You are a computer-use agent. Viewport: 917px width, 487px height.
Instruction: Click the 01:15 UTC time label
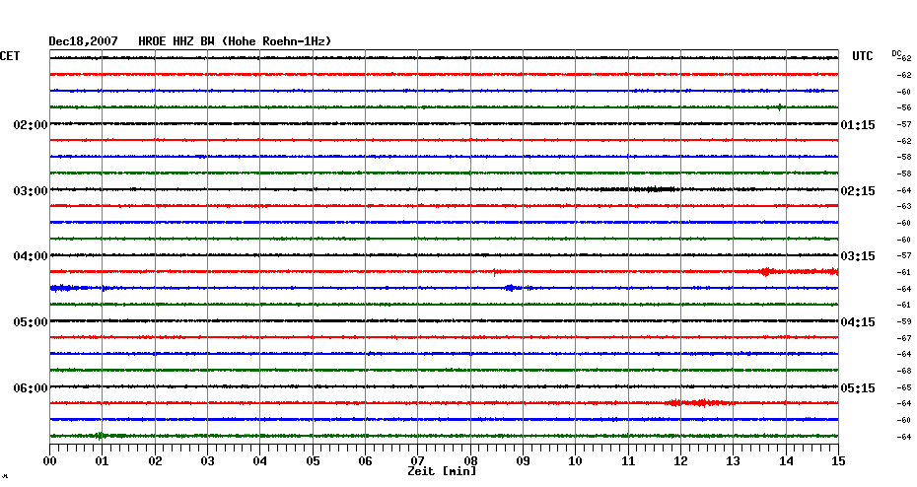coord(858,124)
